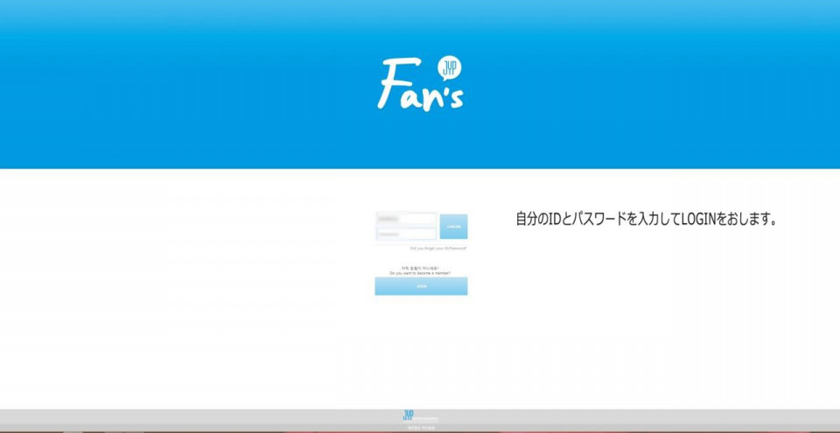The height and width of the screenshot is (433, 840).
Task: Click the Japanese instruction text about LOGIN
Action: (646, 220)
